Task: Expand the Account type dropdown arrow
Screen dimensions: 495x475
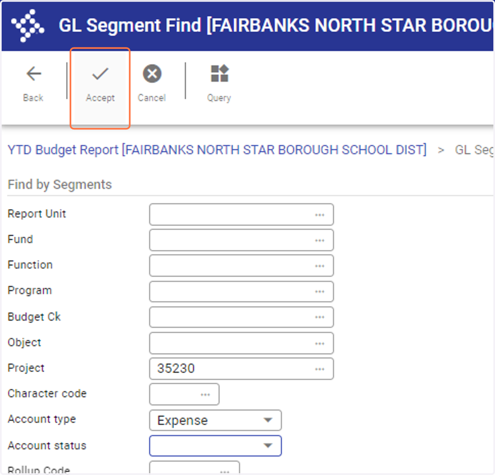Action: tap(268, 420)
